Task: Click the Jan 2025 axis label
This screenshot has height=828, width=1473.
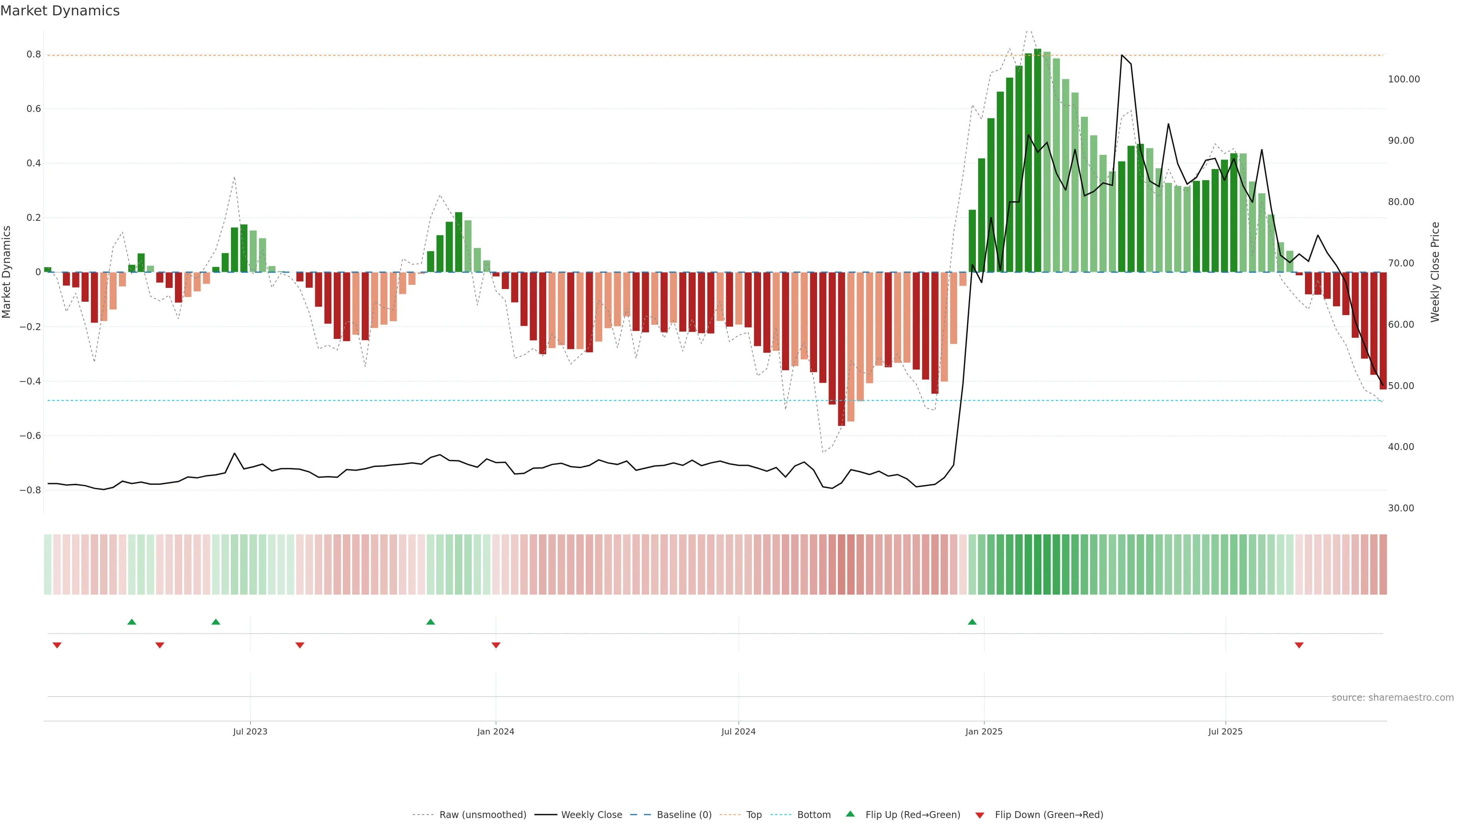Action: [x=984, y=731]
